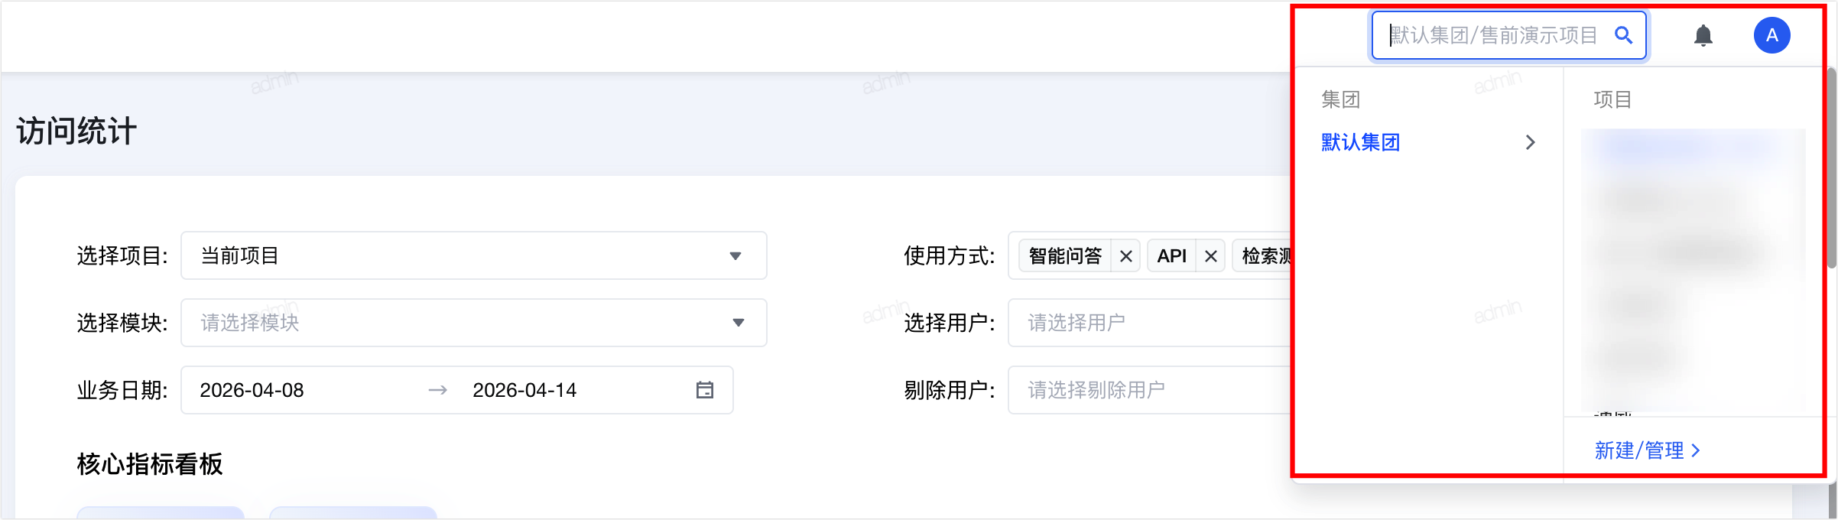The width and height of the screenshot is (1838, 520).
Task: Click the 新建/管理 link
Action: click(1647, 450)
